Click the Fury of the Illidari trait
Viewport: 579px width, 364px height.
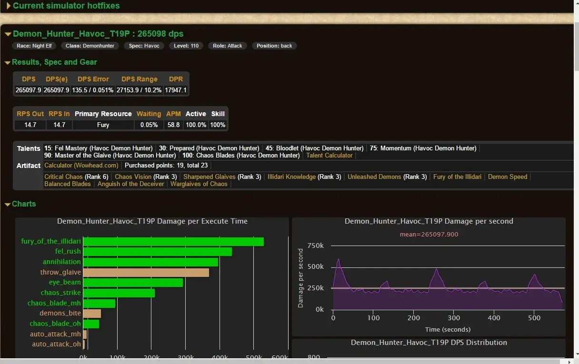coord(457,177)
